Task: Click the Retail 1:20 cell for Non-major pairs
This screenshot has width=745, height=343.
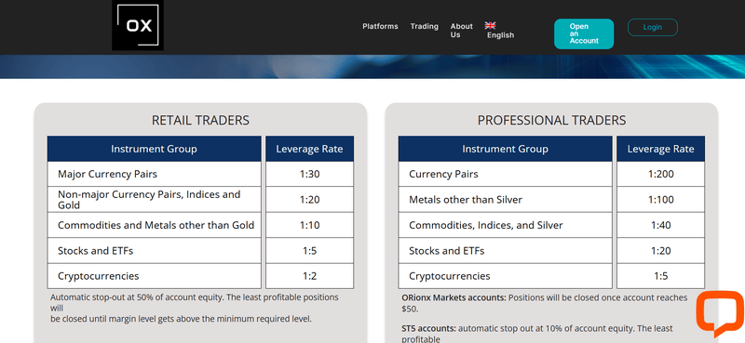Action: pyautogui.click(x=309, y=199)
